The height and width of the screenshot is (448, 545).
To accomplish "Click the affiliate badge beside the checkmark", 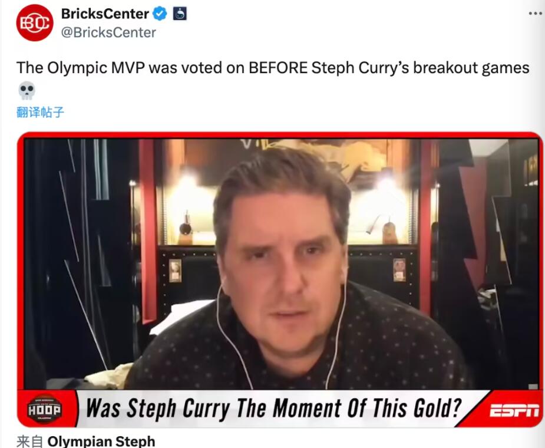I will (180, 14).
